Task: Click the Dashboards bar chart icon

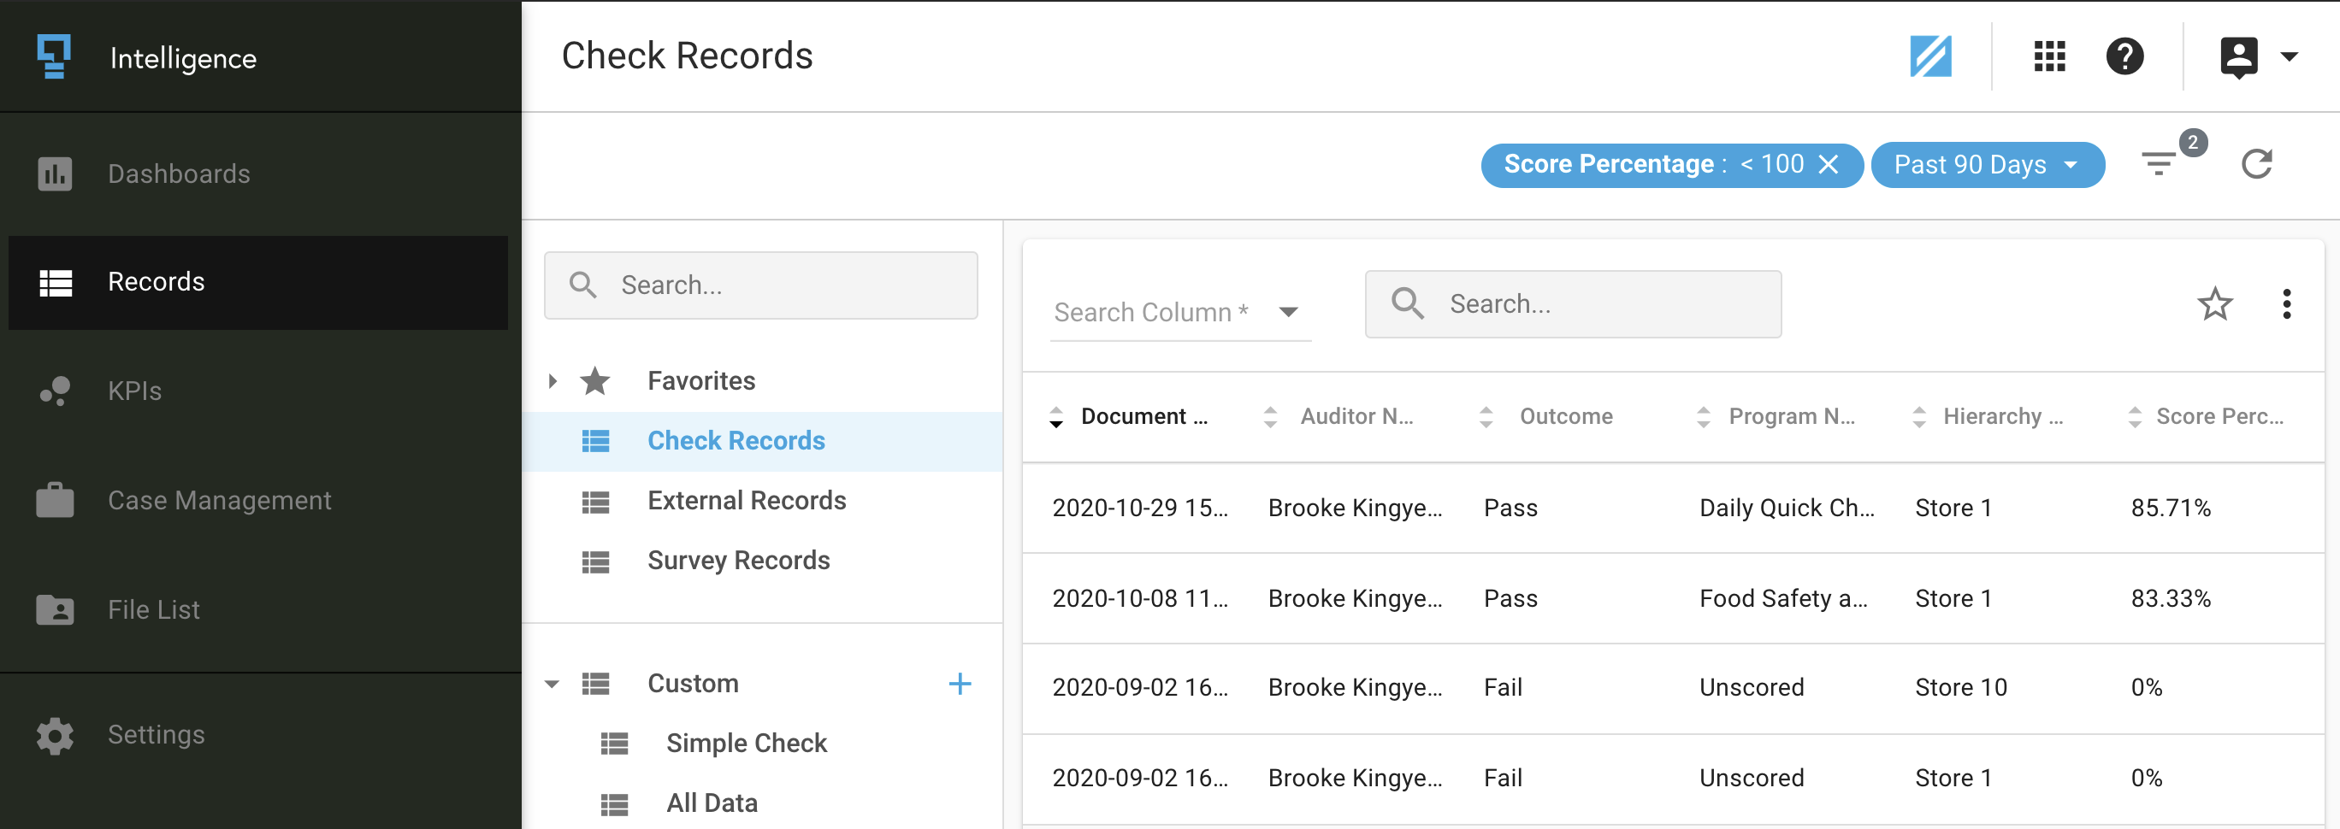Action: (x=55, y=173)
